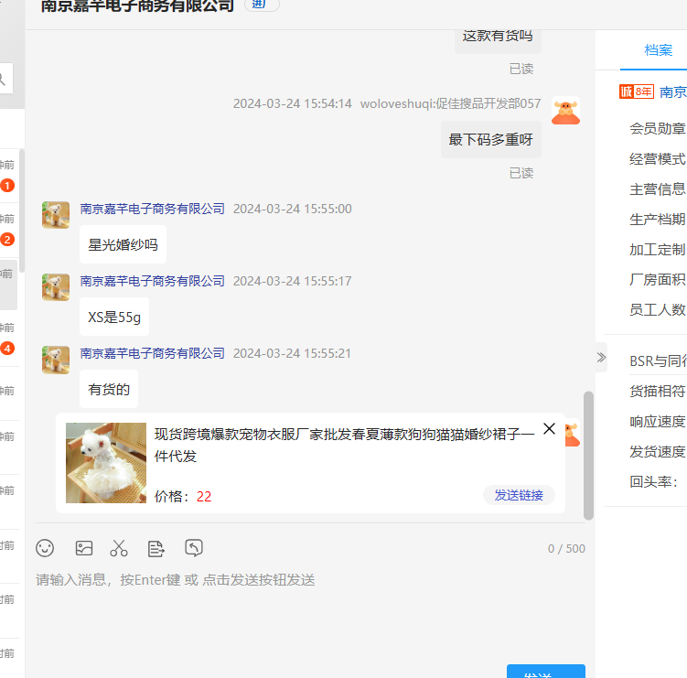This screenshot has height=678, width=687.
Task: Click the blue 发送 send button
Action: [x=546, y=673]
